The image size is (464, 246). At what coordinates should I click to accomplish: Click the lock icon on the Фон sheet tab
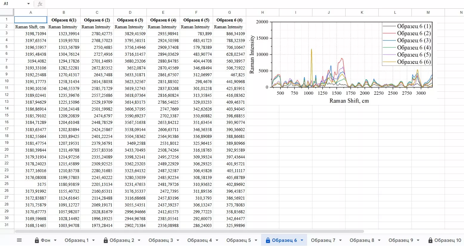(37, 240)
